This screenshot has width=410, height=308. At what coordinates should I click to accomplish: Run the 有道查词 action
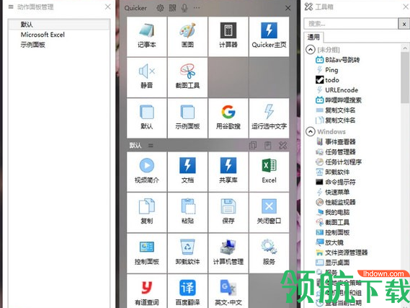[x=147, y=291]
